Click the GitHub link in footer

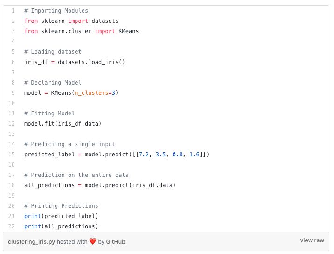point(116,242)
